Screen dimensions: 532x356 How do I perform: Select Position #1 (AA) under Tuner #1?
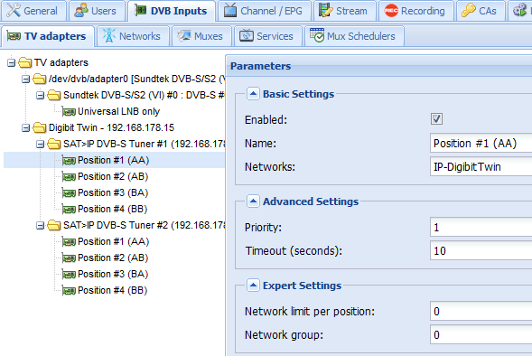(113, 160)
